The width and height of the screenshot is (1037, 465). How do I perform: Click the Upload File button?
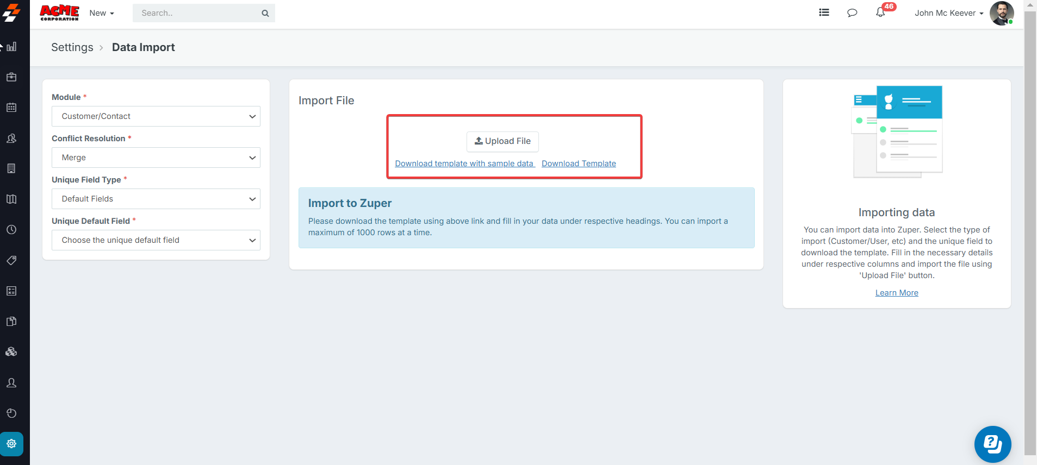pyautogui.click(x=502, y=141)
